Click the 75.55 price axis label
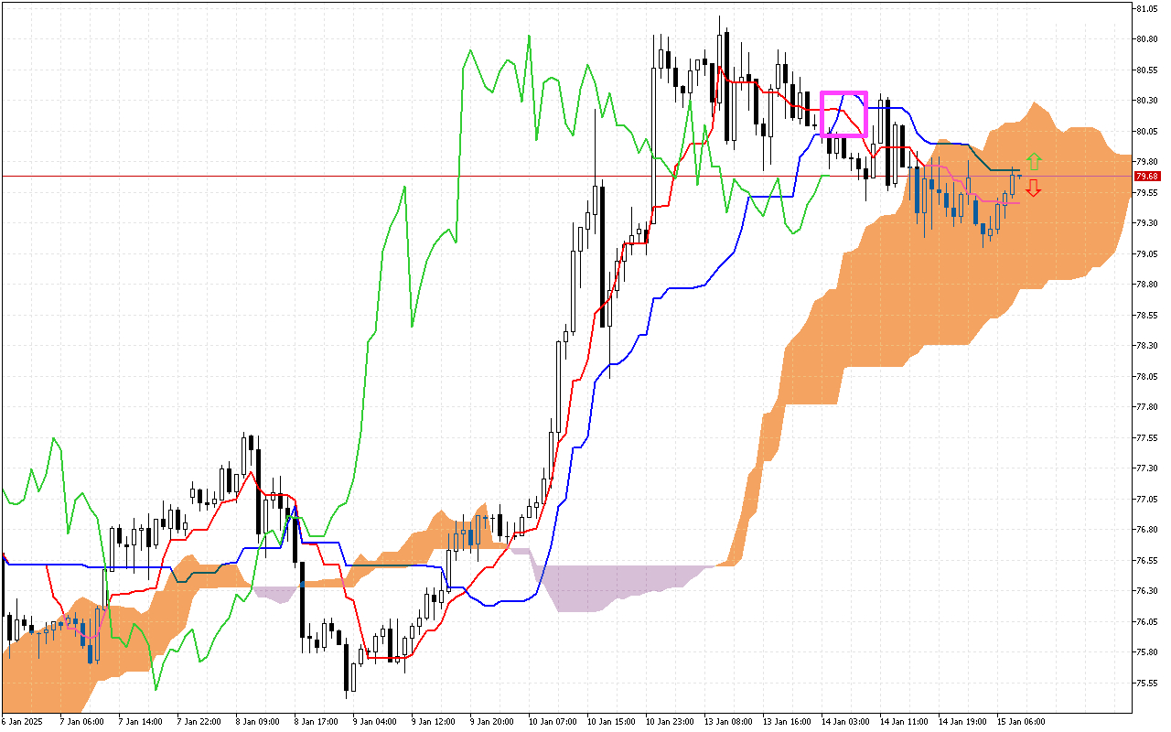 pos(1147,684)
